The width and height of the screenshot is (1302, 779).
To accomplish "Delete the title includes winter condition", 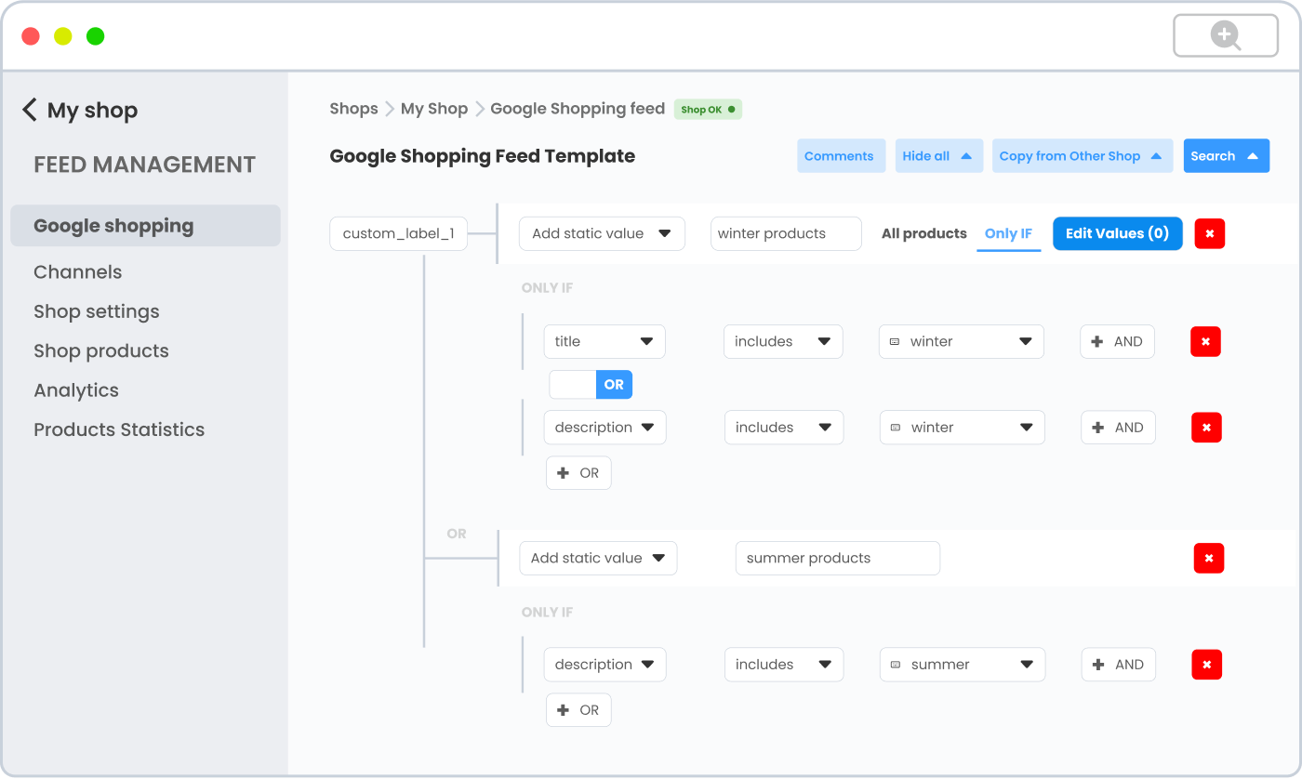I will [x=1205, y=341].
